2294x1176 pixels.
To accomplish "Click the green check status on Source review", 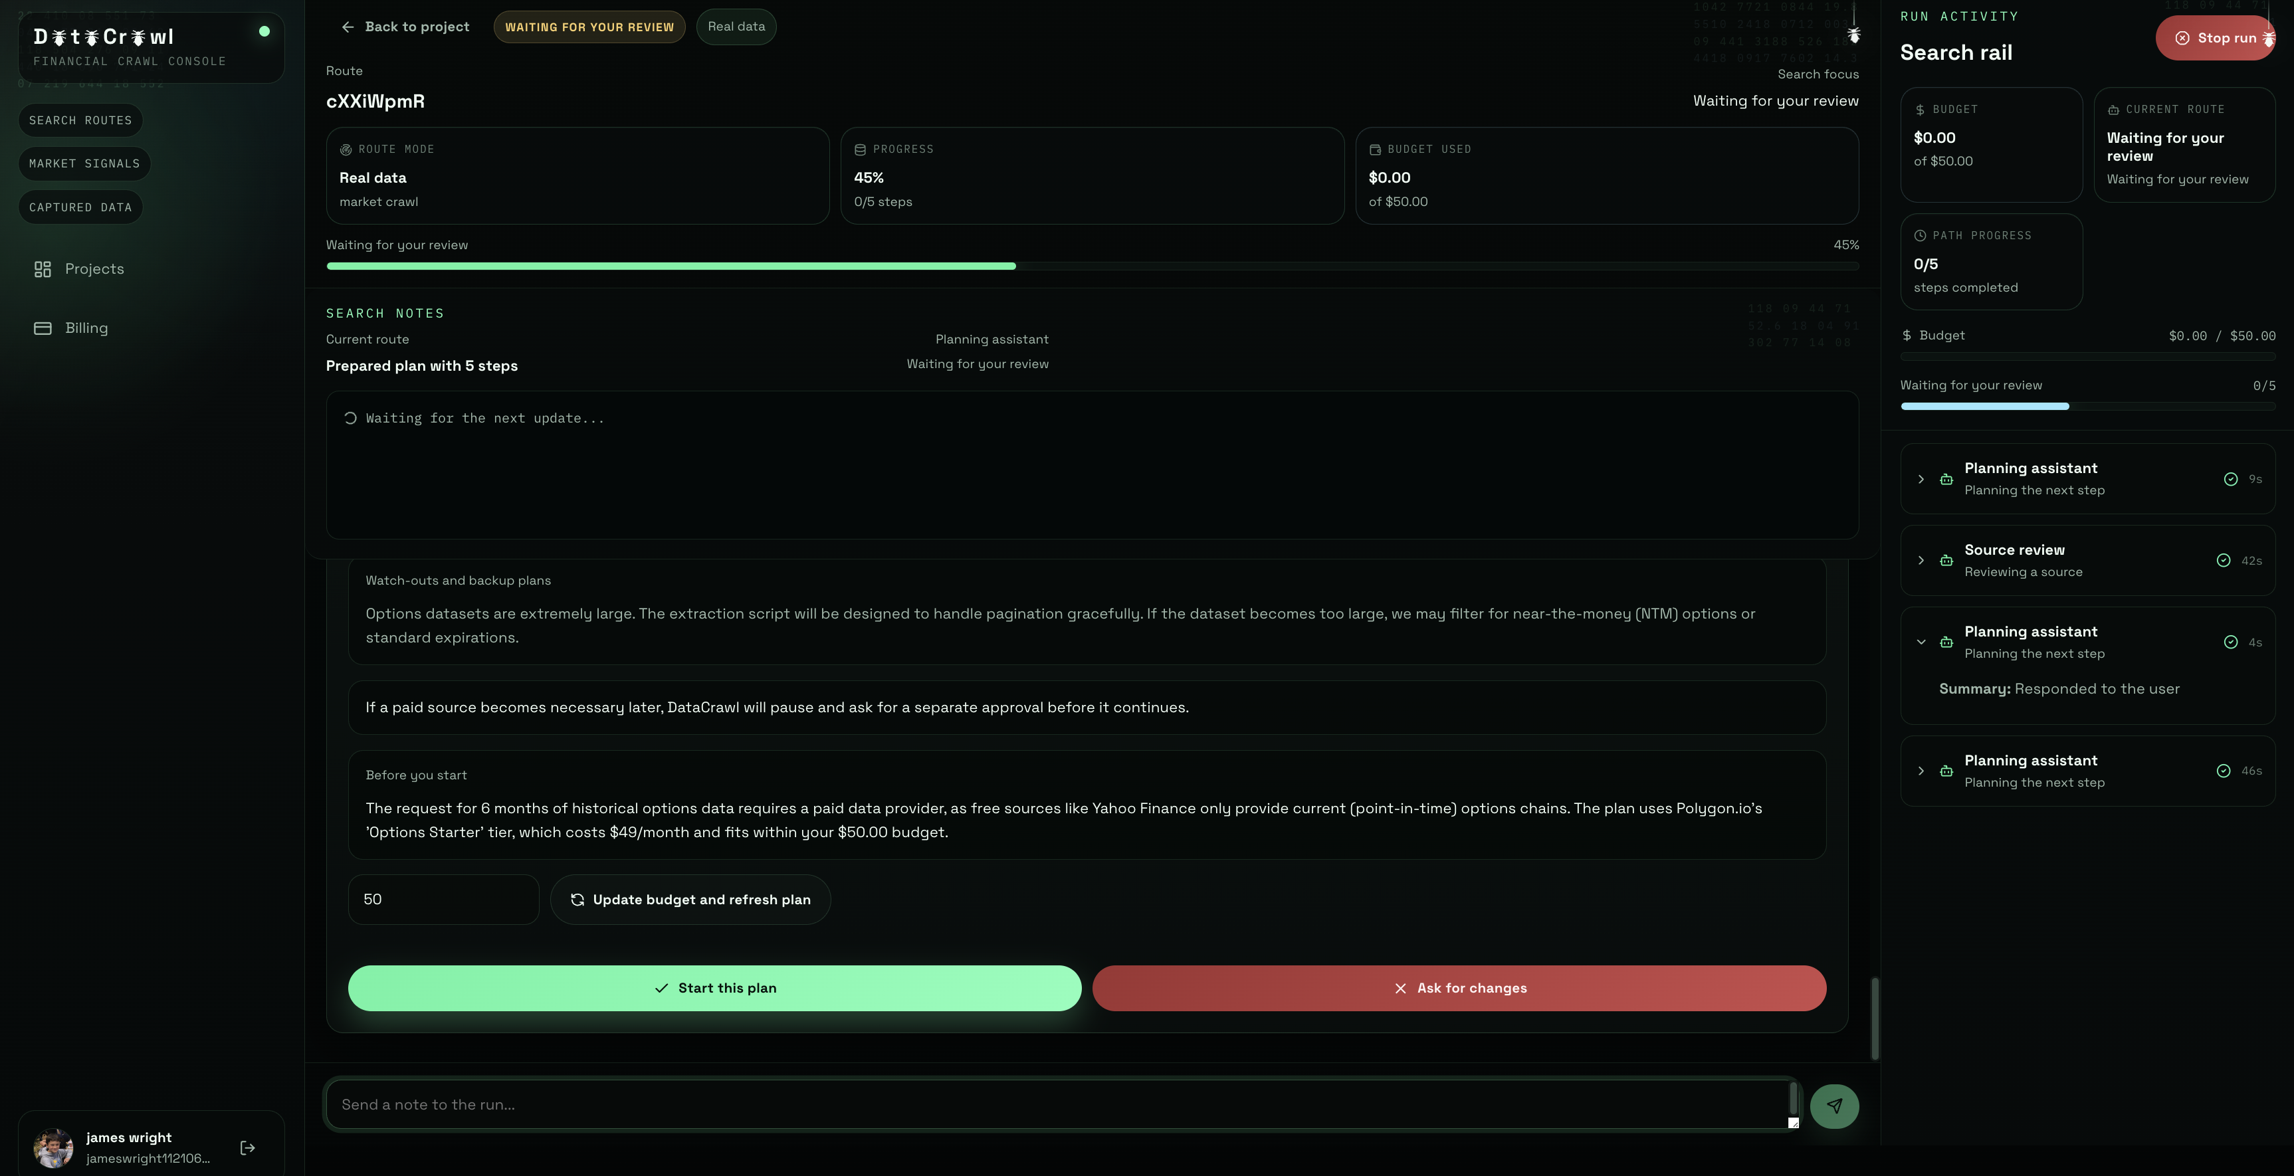I will 2224,561.
